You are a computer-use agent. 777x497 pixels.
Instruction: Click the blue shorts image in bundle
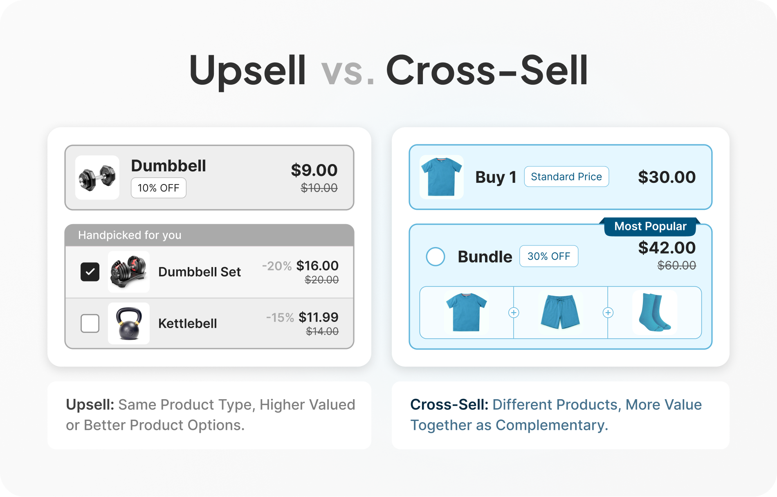coord(560,313)
